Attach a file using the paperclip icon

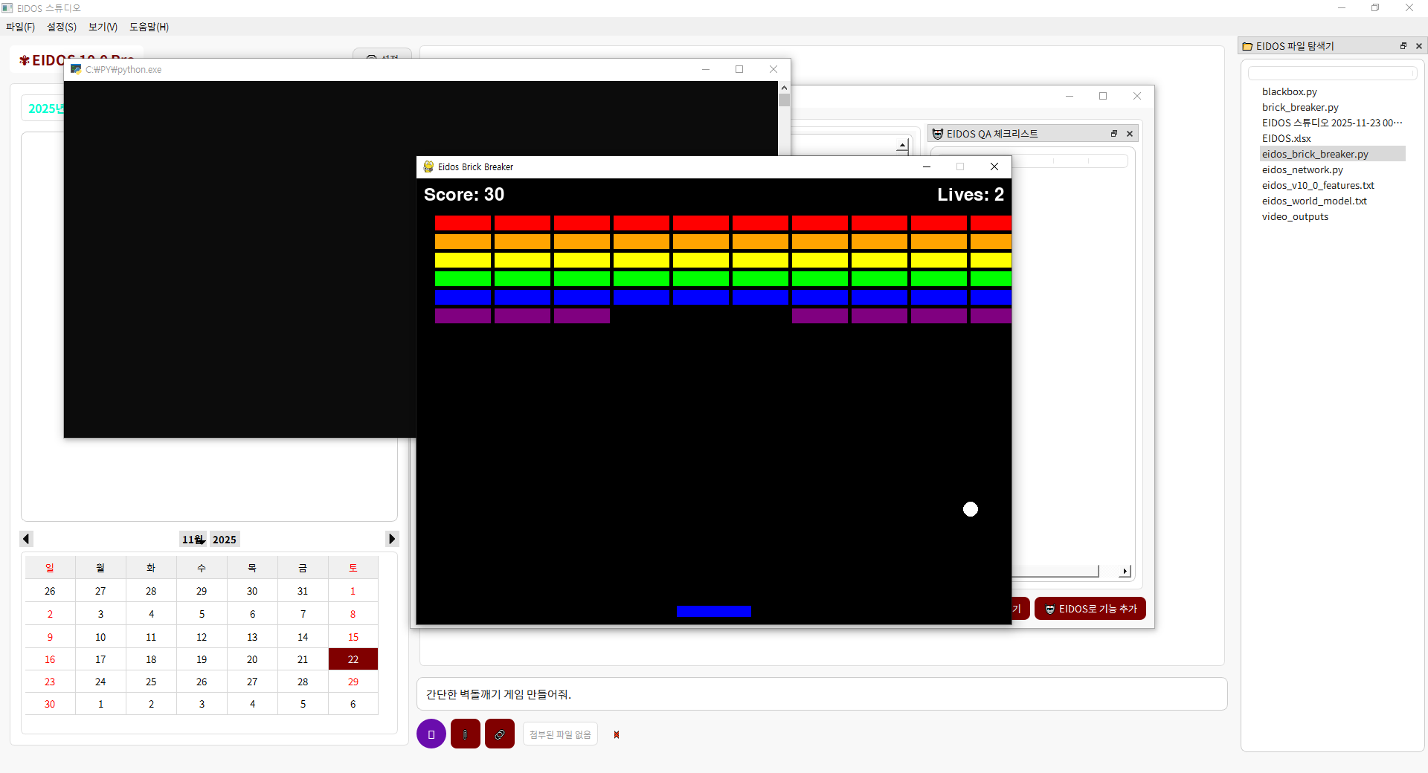465,734
